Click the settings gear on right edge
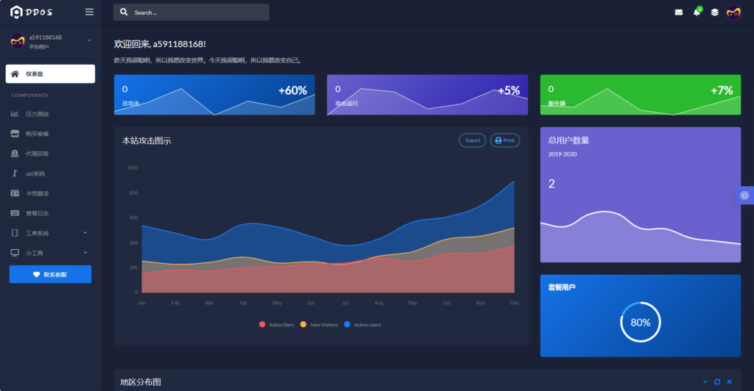Screen dimensions: 754x391 (744, 195)
